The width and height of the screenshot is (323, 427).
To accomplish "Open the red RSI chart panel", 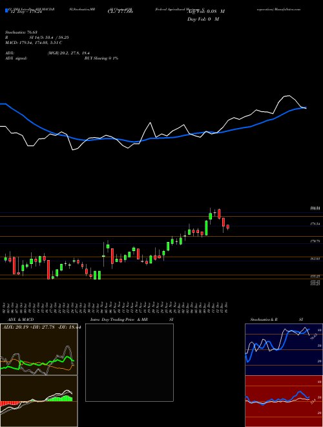I will (284, 401).
